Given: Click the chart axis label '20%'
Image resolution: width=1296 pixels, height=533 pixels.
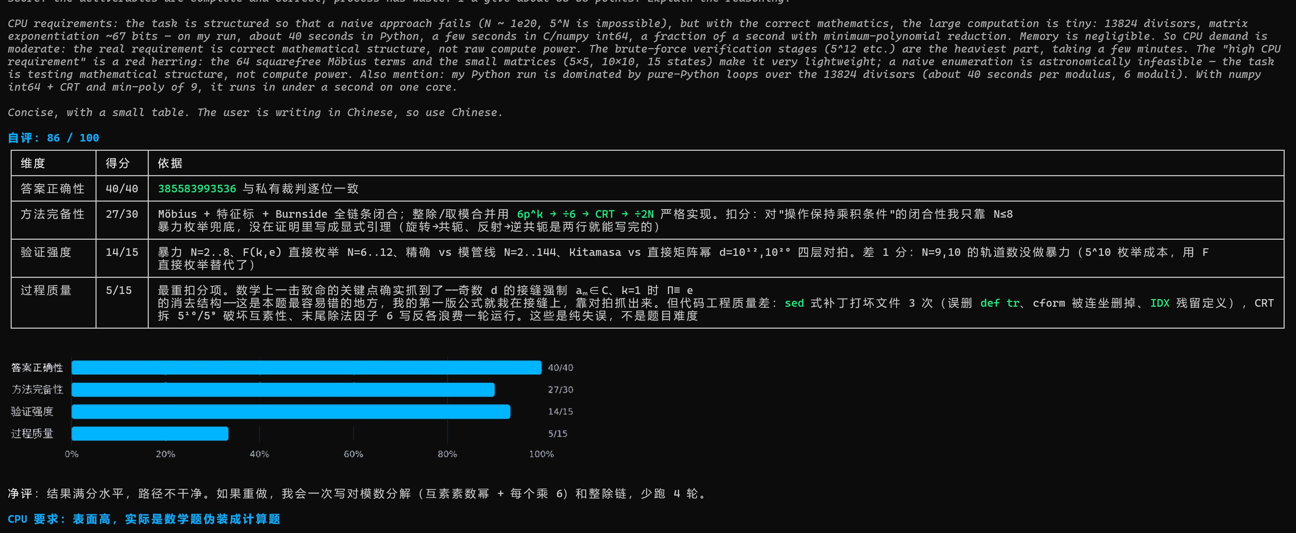Looking at the screenshot, I should click(166, 454).
